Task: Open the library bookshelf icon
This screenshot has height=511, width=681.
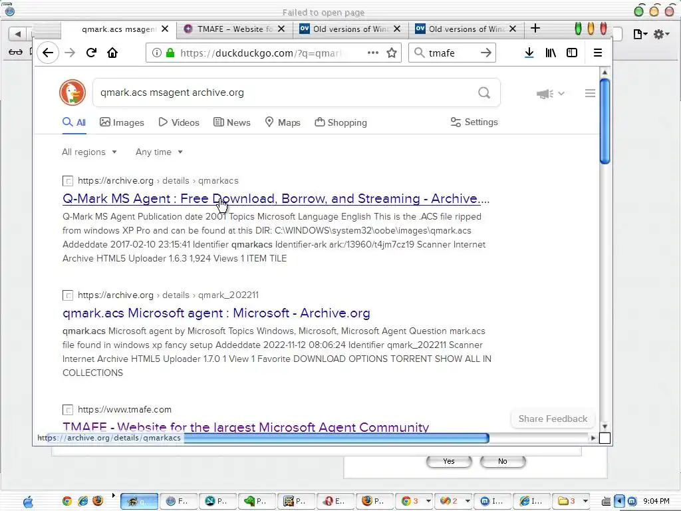Action: pyautogui.click(x=551, y=53)
